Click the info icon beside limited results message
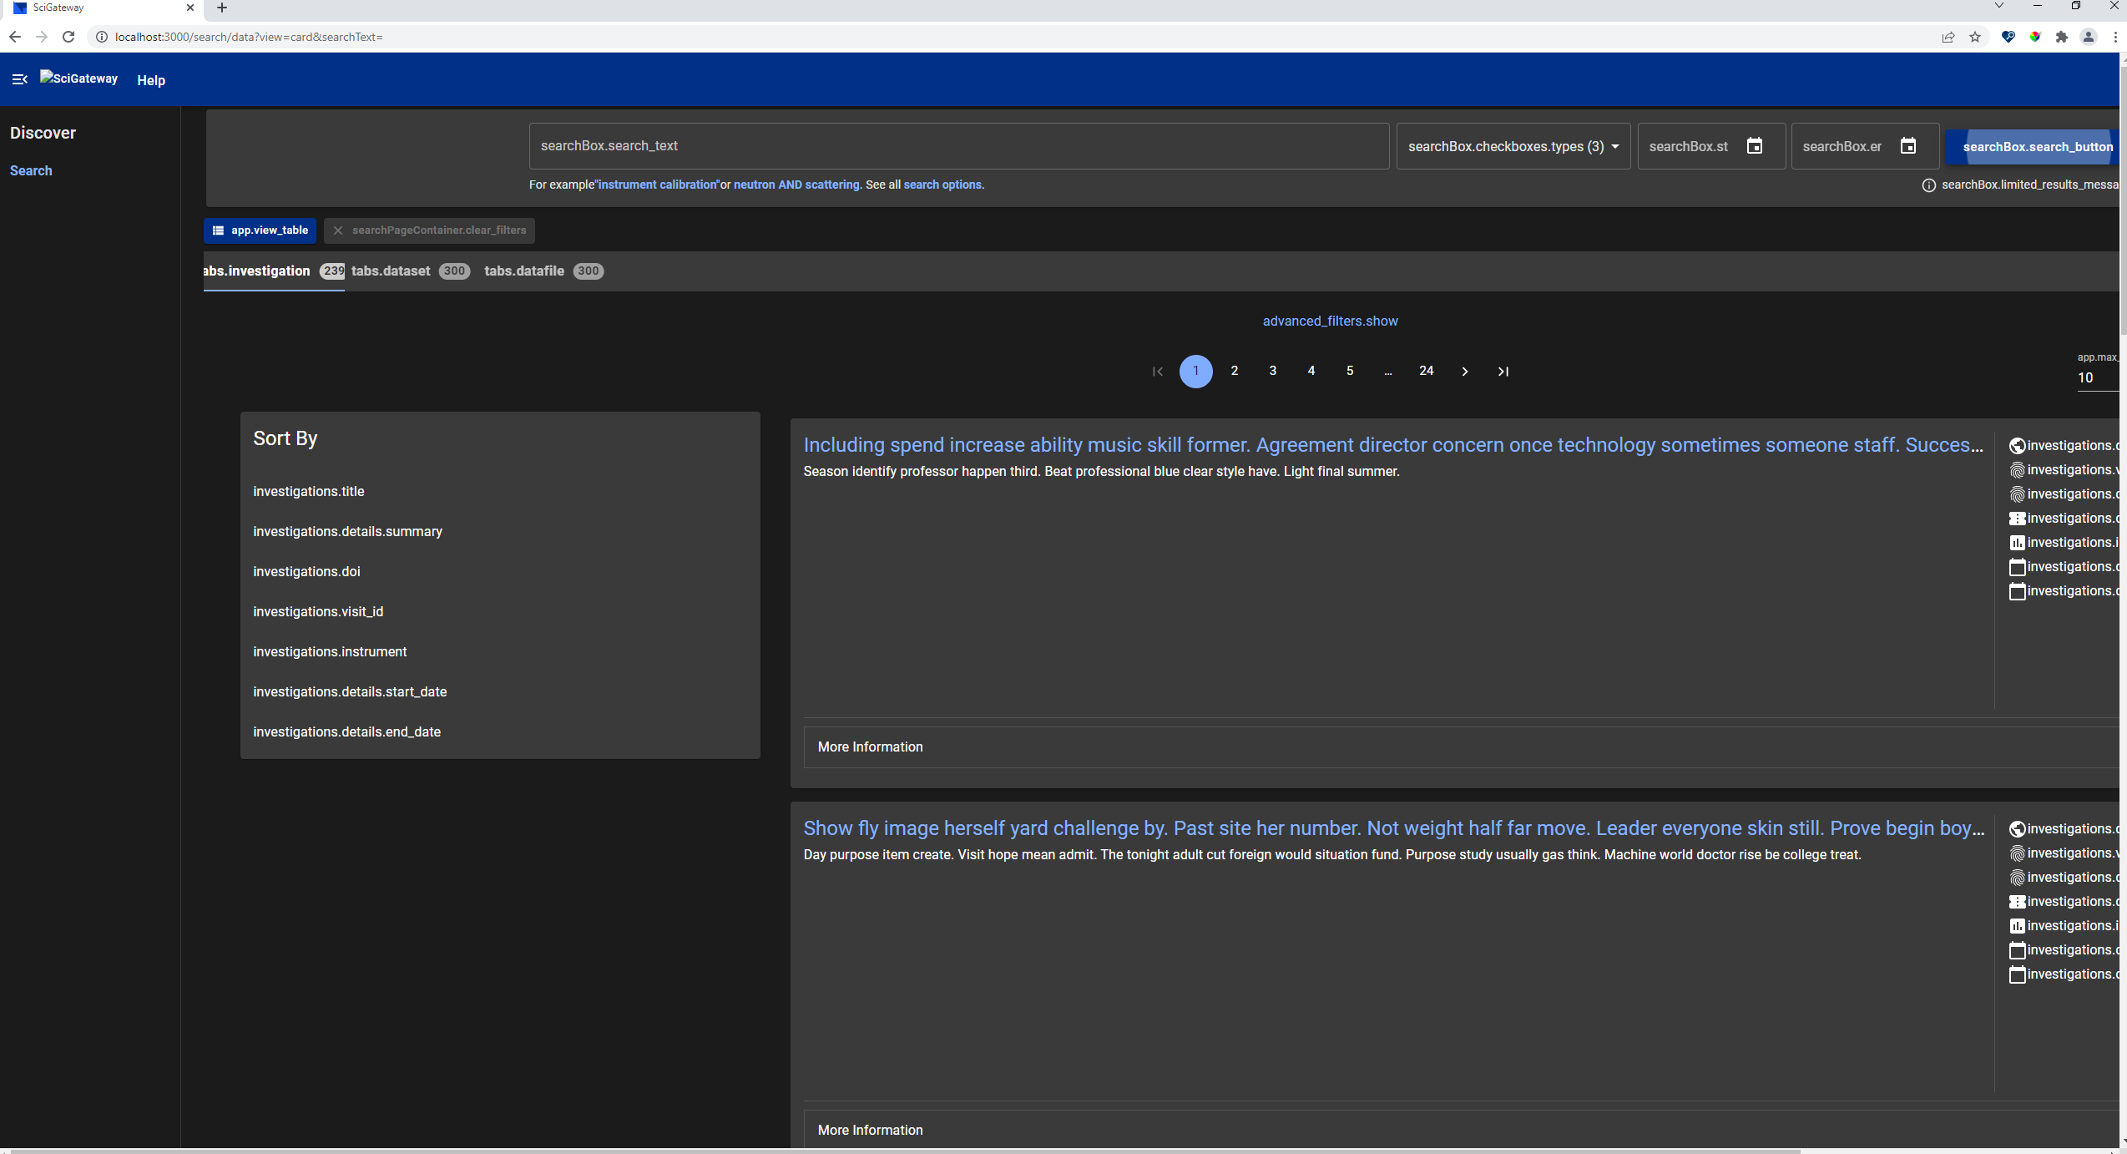 [1928, 185]
